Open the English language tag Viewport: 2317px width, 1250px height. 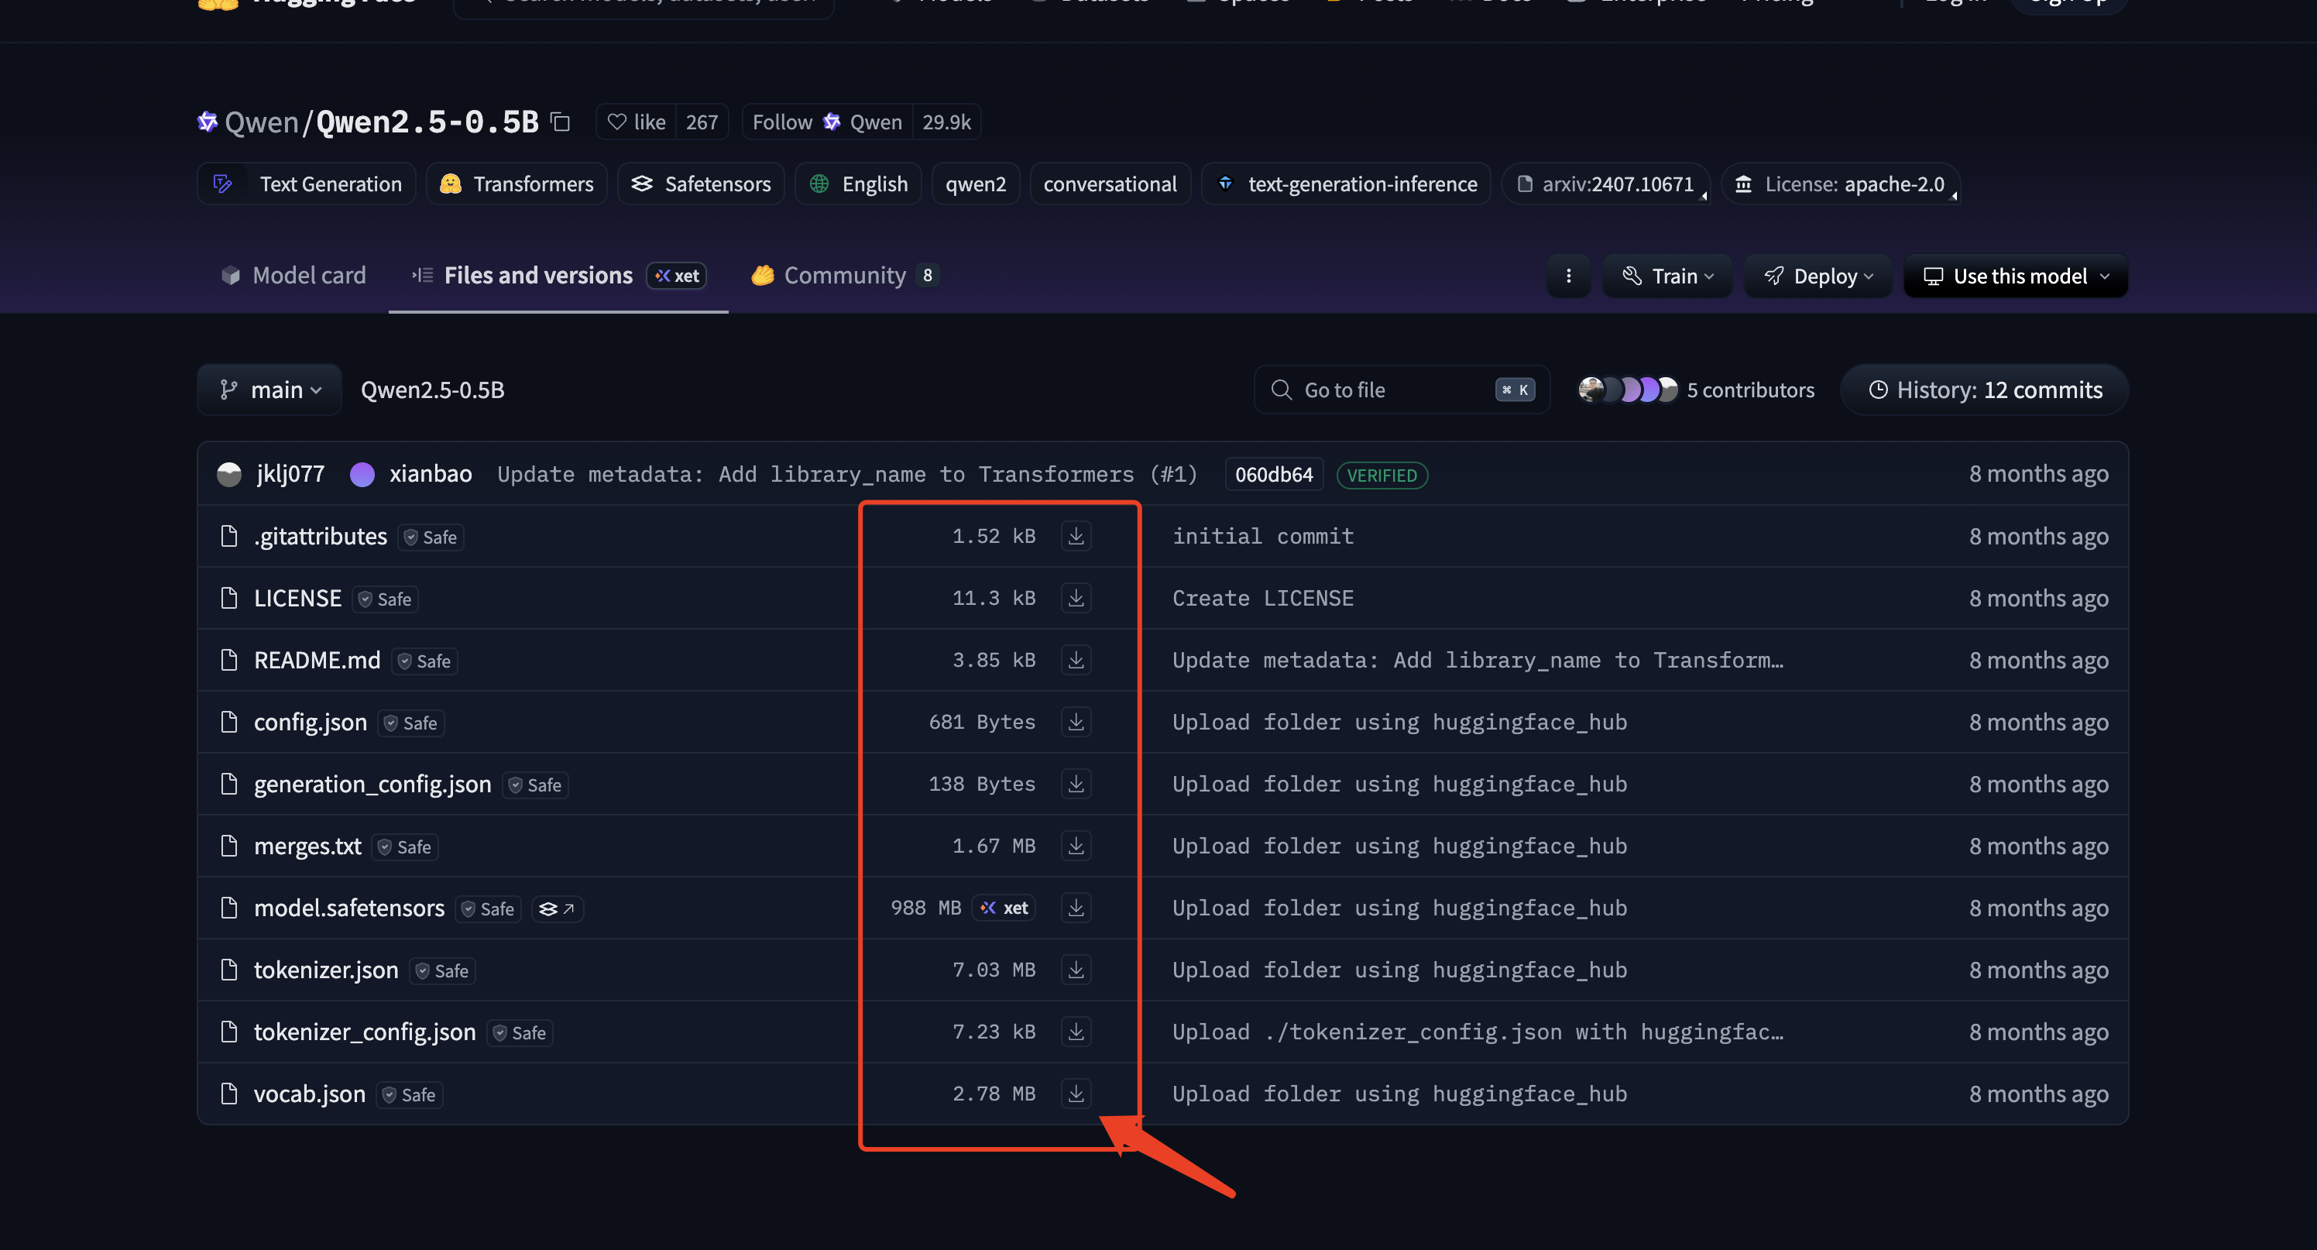coord(858,184)
